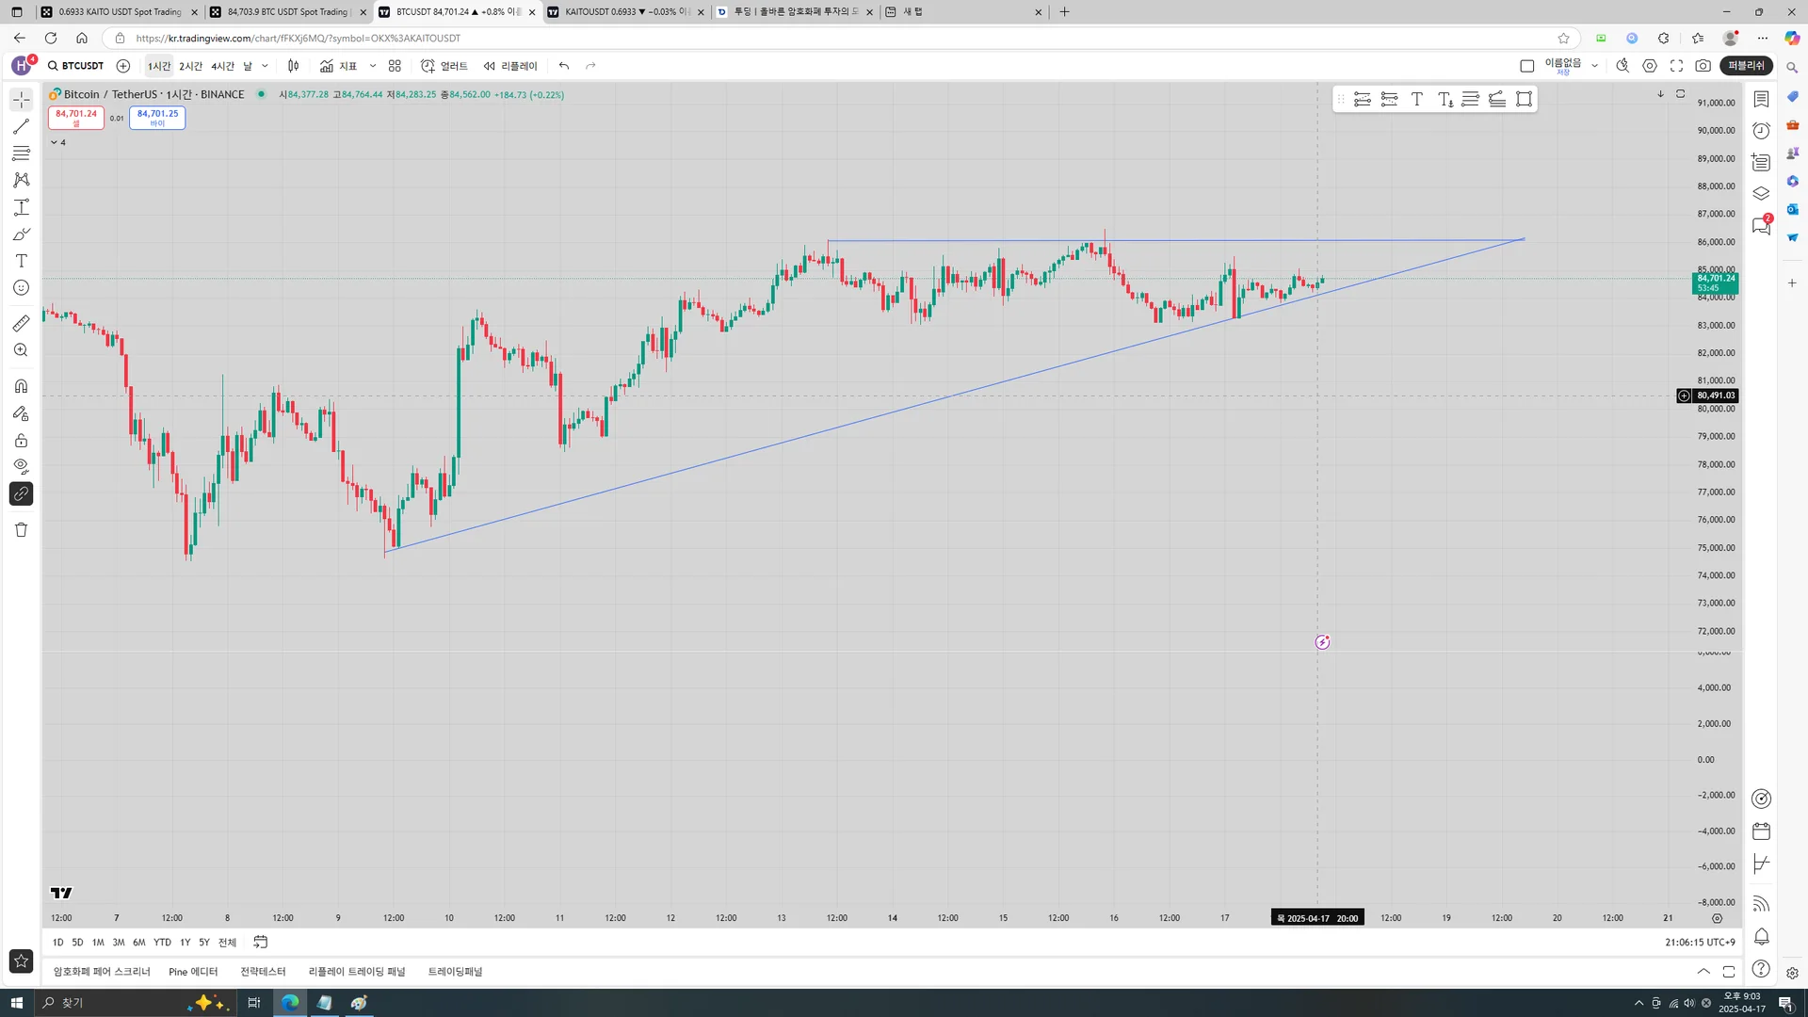Screen dimensions: 1808x1017
Task: Click the trash remove drawings icon
Action: pos(21,530)
